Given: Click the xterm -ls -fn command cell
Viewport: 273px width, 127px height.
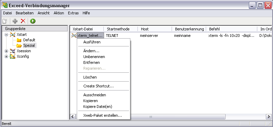Looking at the screenshot, I should pos(231,36).
